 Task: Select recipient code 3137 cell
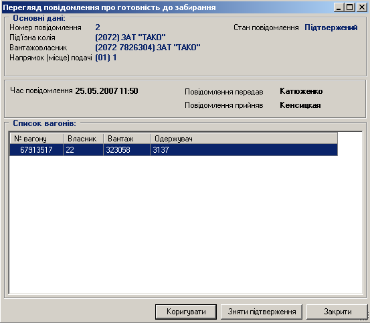[244, 150]
